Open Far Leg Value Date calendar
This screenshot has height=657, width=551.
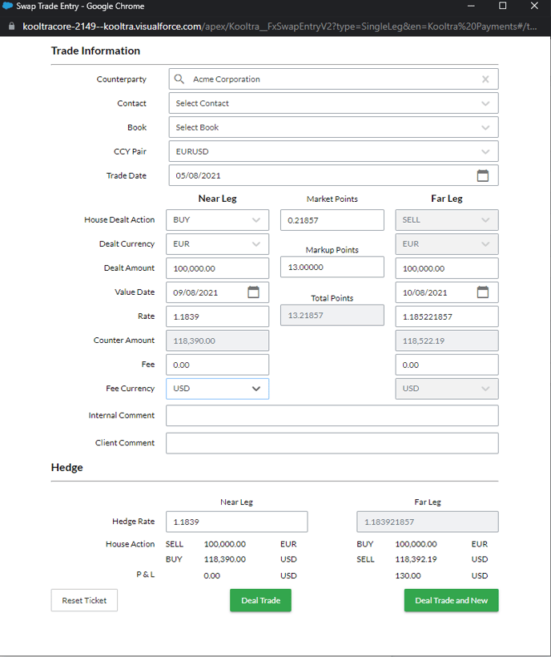click(482, 292)
